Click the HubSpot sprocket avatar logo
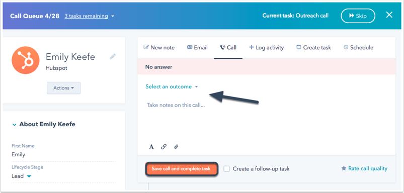Image resolution: width=404 pixels, height=193 pixels. pyautogui.click(x=26, y=60)
